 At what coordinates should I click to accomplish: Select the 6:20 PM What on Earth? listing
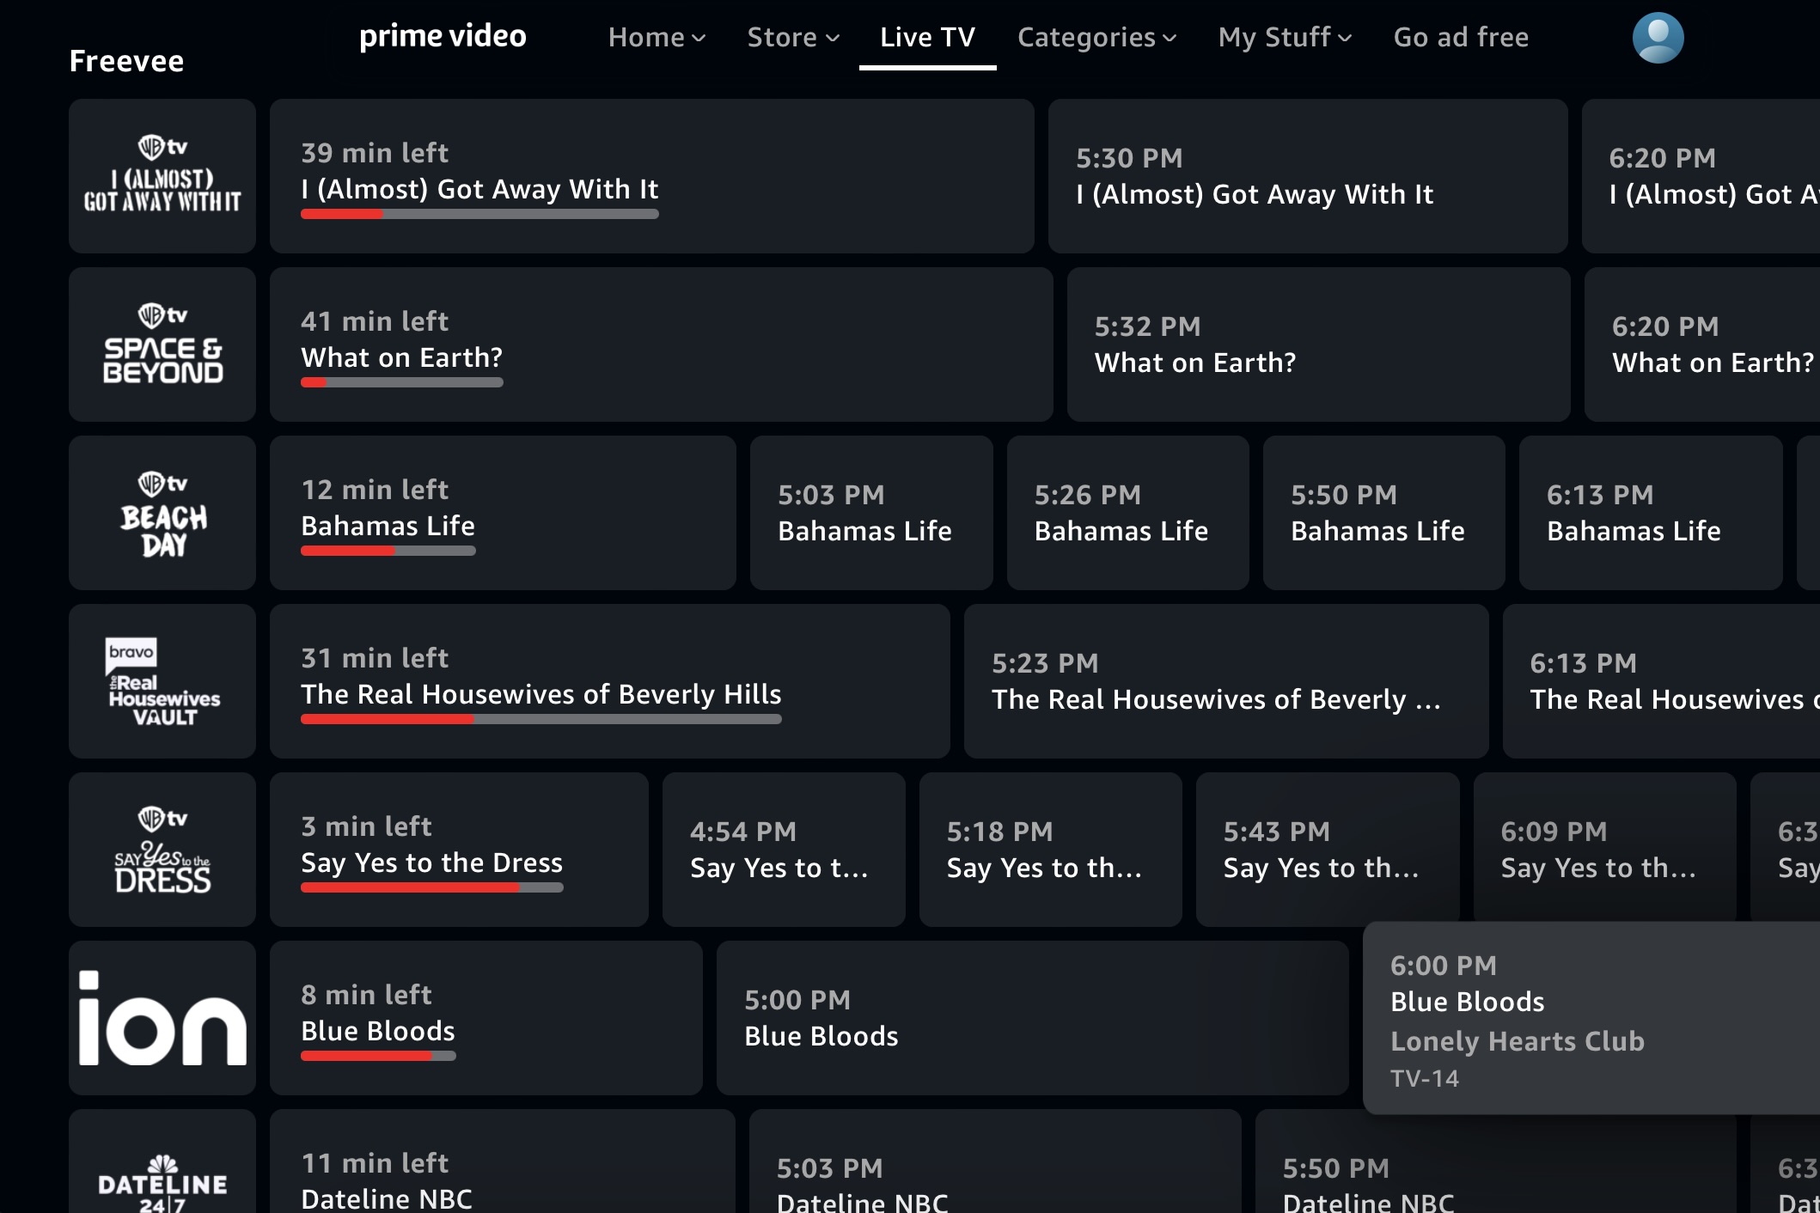point(1702,344)
